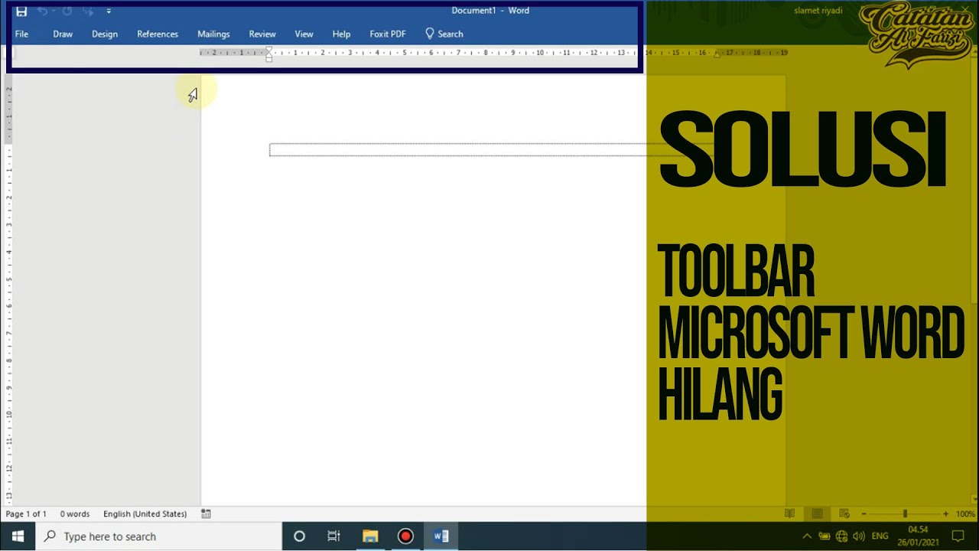
Task: Click the Word icon on taskbar
Action: pos(441,536)
